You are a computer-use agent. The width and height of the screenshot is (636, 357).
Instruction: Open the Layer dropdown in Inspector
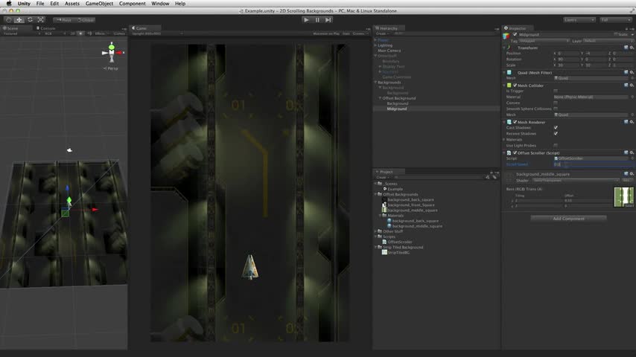click(x=607, y=41)
